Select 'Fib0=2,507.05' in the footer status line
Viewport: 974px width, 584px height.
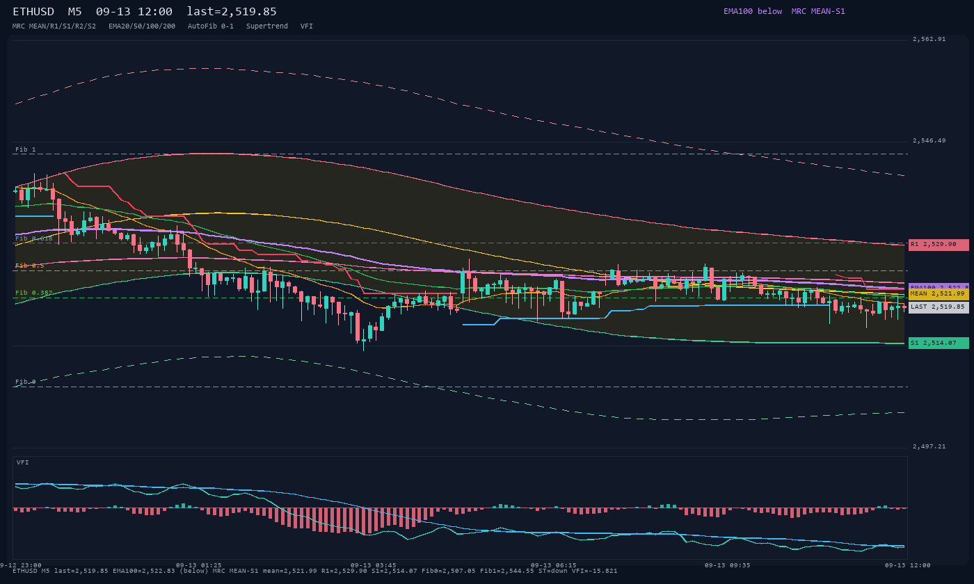pyautogui.click(x=449, y=571)
